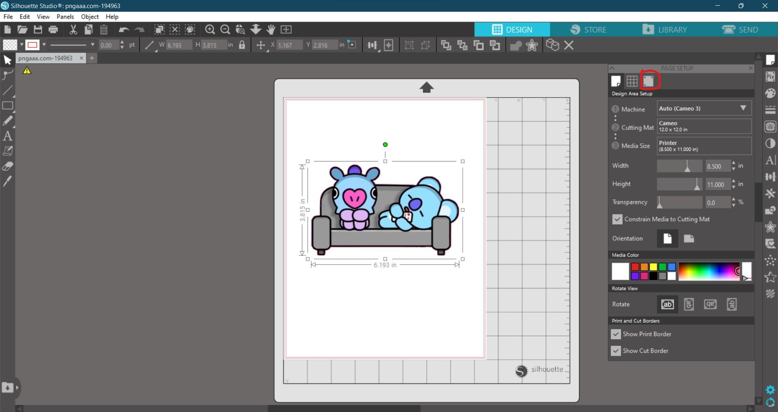This screenshot has height=412, width=778.
Task: Expand the library side panel arrow
Action: pos(17,388)
